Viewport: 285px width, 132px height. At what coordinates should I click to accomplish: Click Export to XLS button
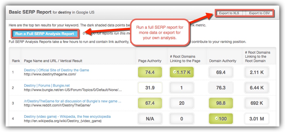point(229,13)
